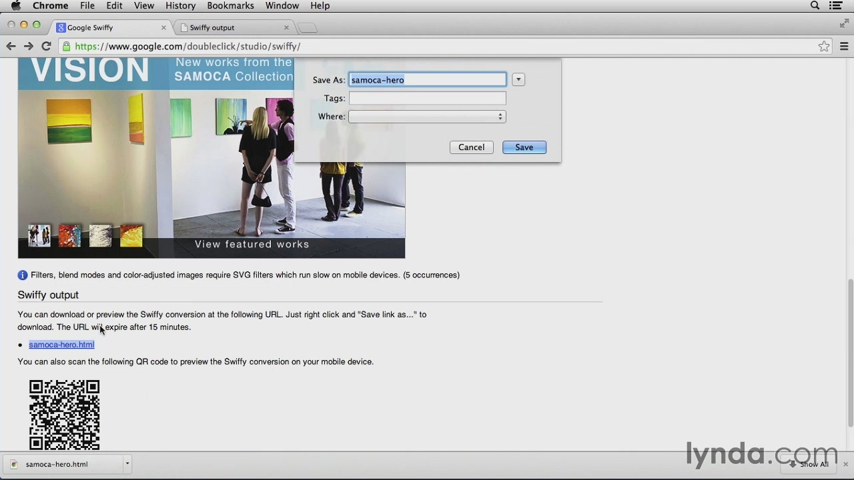
Task: Close the downloads bar
Action: (845, 465)
